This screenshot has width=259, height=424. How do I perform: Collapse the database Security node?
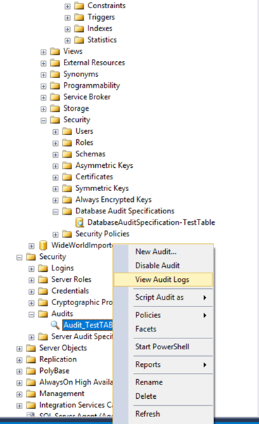44,120
